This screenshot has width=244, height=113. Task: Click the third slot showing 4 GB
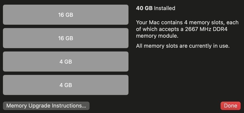(66, 62)
